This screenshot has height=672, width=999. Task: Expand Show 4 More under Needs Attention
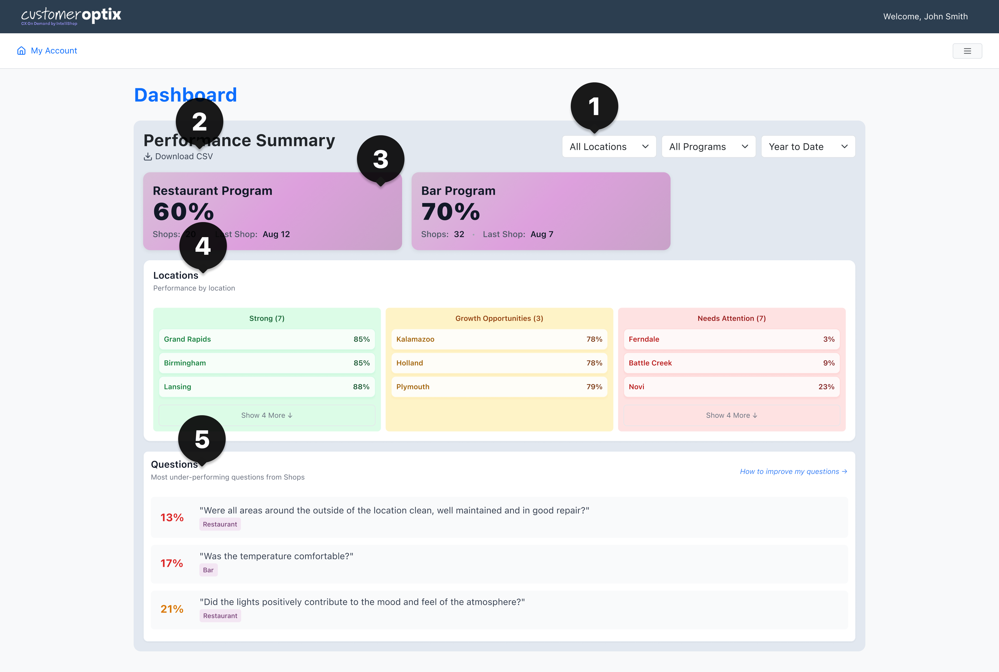731,415
